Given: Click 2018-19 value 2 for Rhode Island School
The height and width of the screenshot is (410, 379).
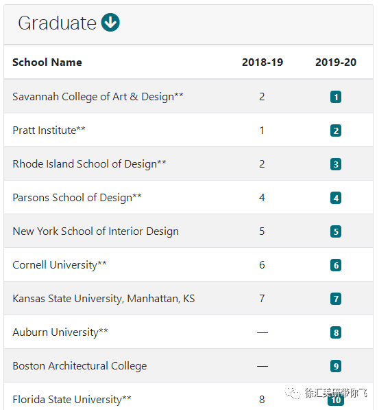Looking at the screenshot, I should pos(262,164).
